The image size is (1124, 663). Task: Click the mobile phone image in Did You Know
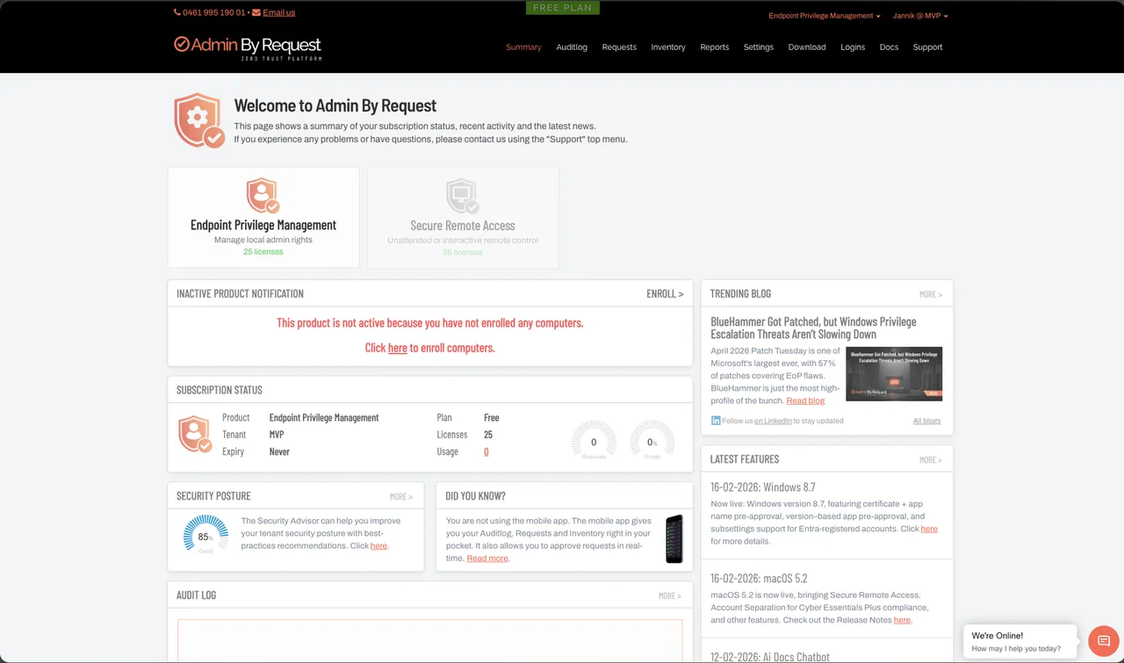coord(674,539)
